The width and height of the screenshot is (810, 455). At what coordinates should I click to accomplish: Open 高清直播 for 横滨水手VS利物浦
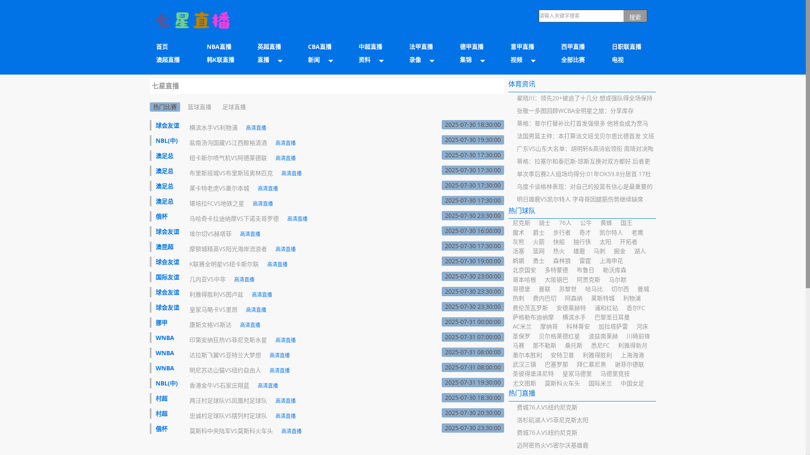pyautogui.click(x=256, y=128)
